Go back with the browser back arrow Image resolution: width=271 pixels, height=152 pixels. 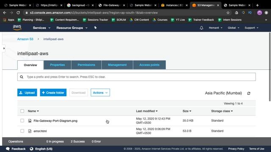pyautogui.click(x=5, y=13)
